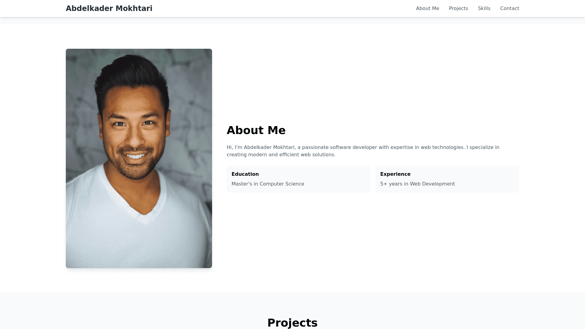585x329 pixels.
Task: Click the name Abdelkader Mokhtari inside the bio sentence
Action: click(x=269, y=147)
